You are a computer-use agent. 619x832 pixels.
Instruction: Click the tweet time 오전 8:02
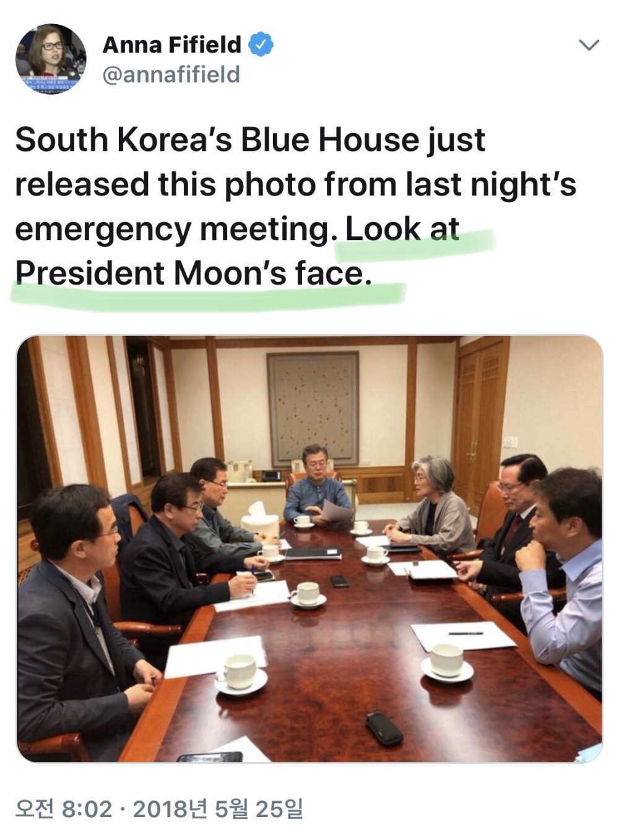(x=64, y=808)
